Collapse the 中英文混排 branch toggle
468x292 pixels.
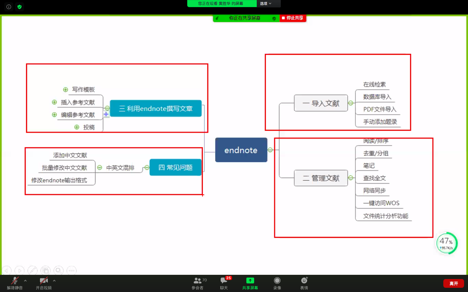click(x=100, y=167)
